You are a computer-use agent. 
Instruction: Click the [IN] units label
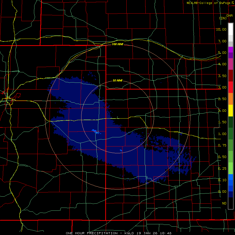point(223,18)
